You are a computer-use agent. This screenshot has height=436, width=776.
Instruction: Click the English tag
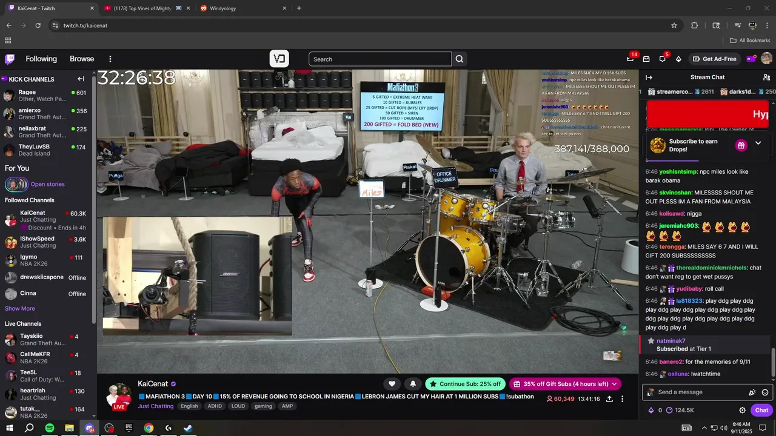point(189,406)
